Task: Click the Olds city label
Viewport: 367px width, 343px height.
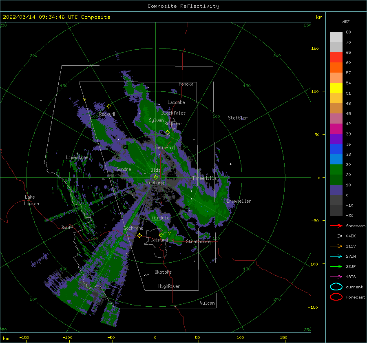Action: pos(155,170)
